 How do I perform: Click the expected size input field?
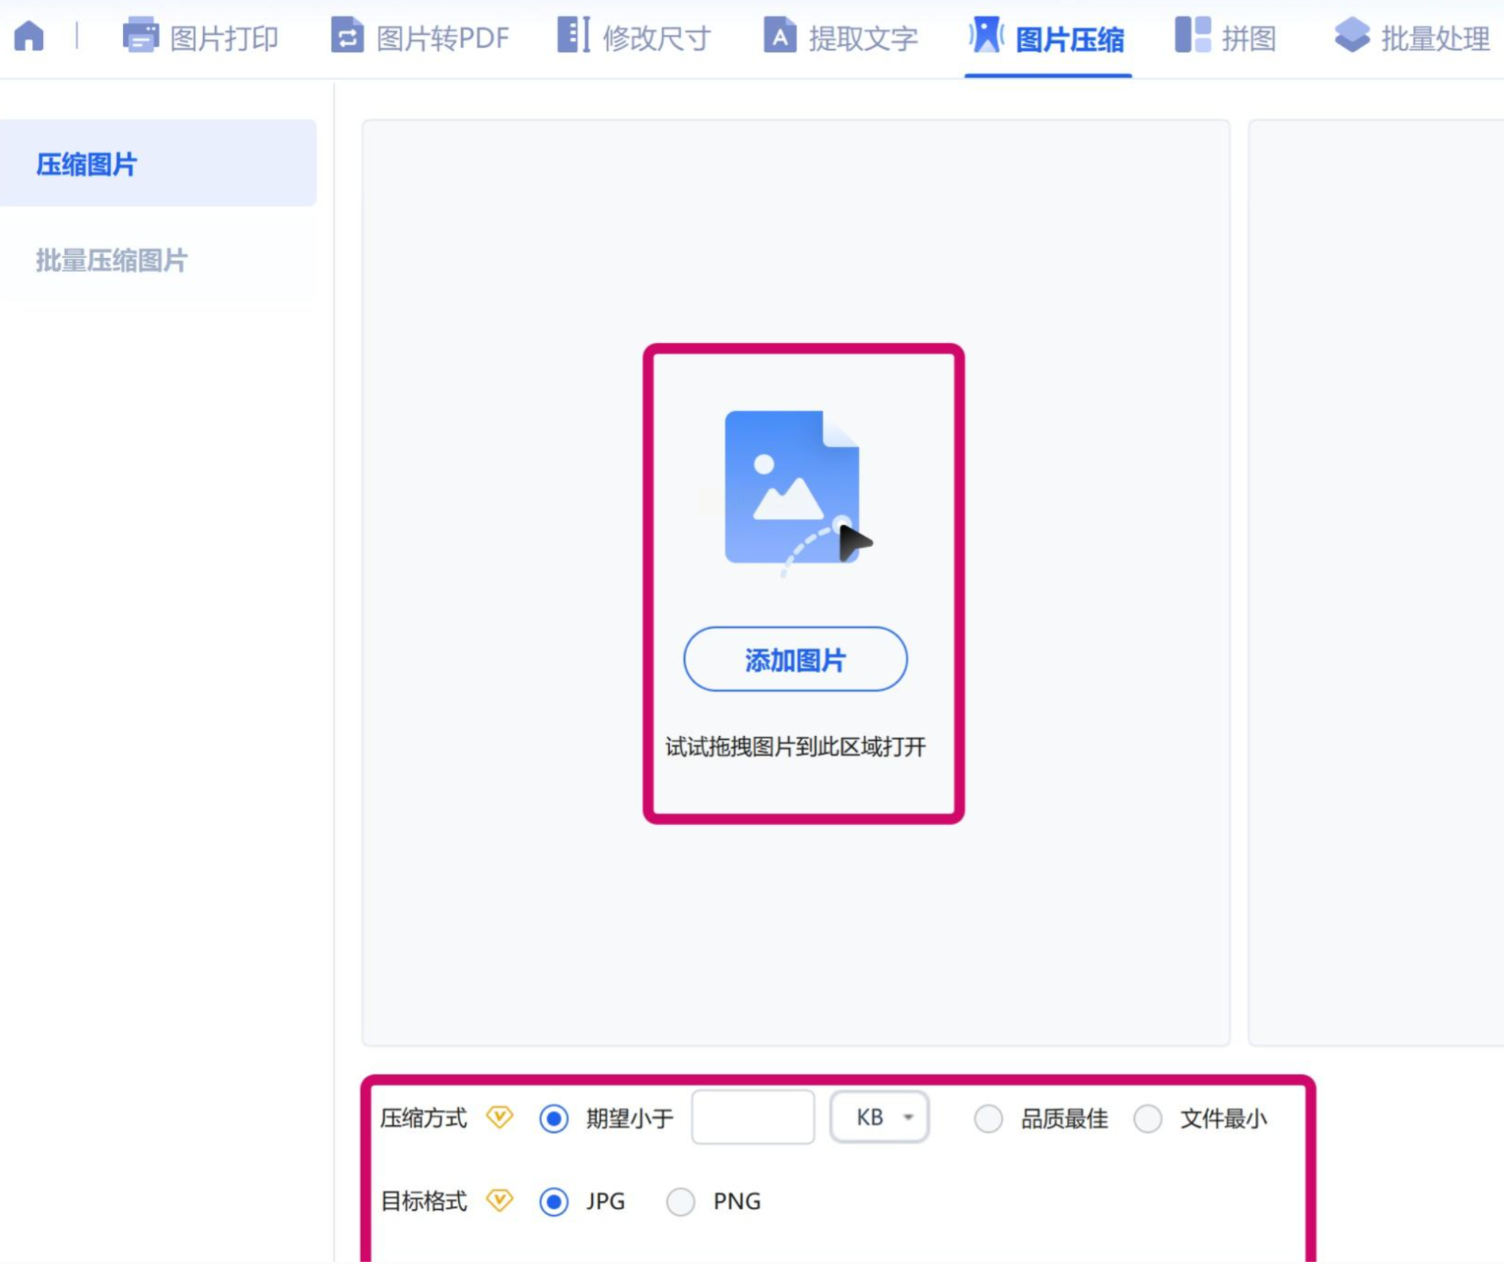point(752,1116)
